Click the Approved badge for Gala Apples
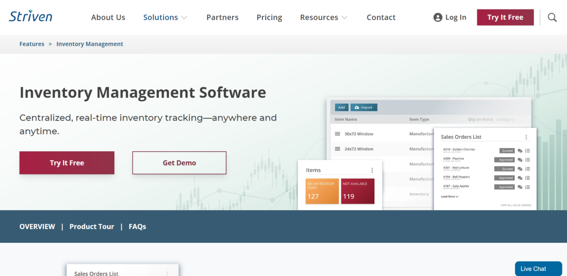Screen dimensions: 567x276 coord(505,187)
